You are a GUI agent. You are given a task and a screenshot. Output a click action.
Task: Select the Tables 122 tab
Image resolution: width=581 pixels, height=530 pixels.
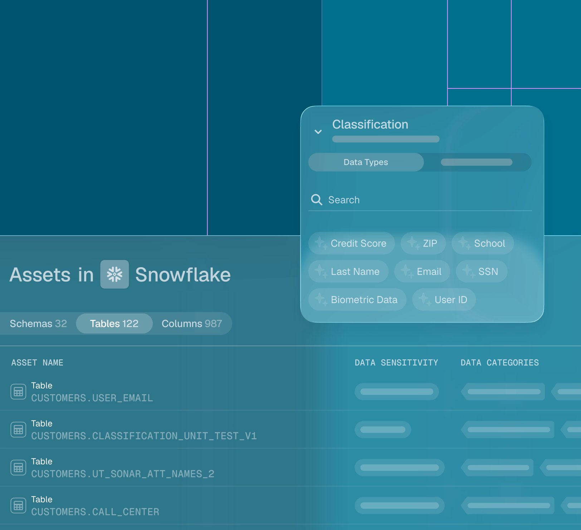(114, 324)
